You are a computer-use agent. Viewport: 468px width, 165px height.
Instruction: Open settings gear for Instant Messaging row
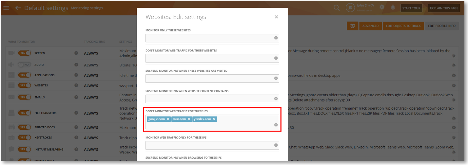click(454, 152)
